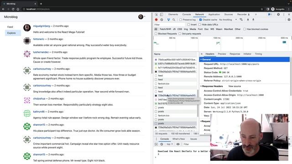Open miguelgrinberg's avatar image

click(x=27, y=28)
